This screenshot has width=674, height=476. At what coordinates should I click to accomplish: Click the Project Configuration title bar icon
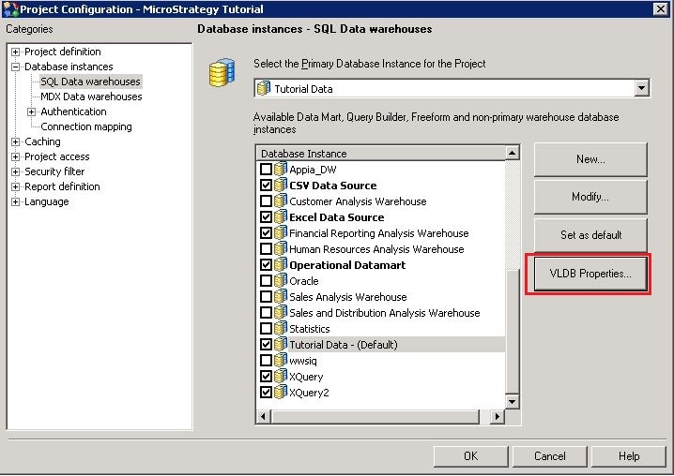point(10,9)
